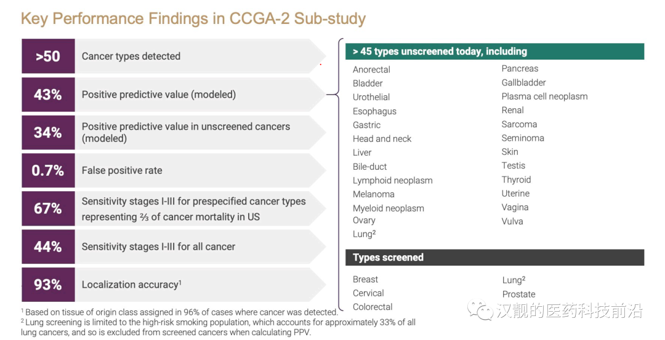
Task: Click "Lymphoid neoplasm" in the list
Action: 392,181
